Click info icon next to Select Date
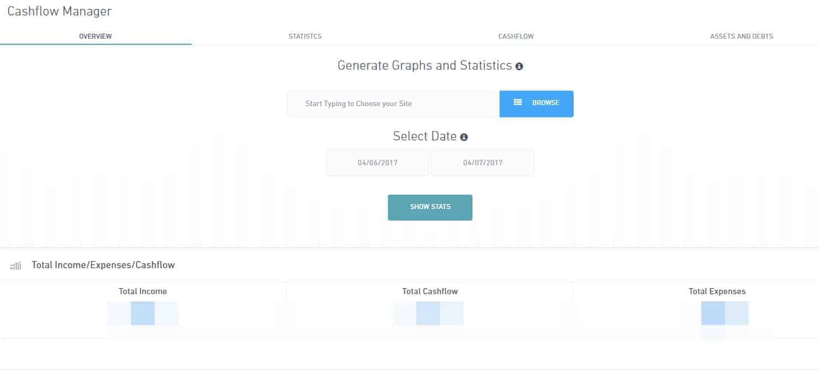 point(464,137)
